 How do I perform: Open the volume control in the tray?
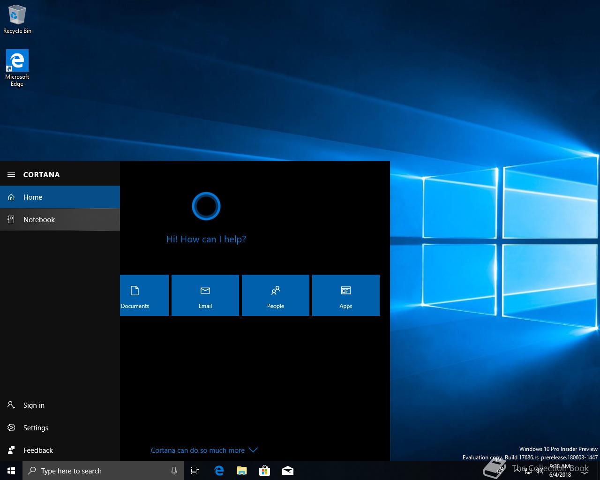(540, 471)
